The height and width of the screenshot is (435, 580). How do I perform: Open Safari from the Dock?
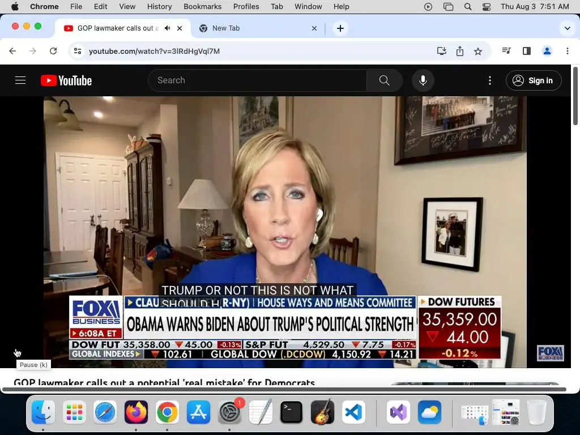105,412
